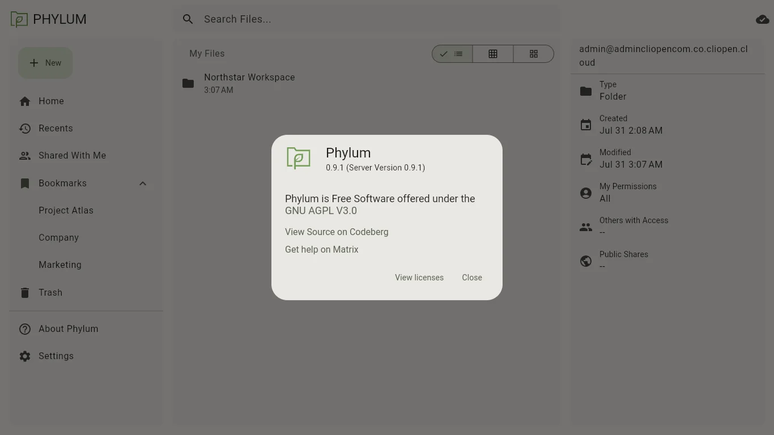
Task: Open the Trash
Action: pyautogui.click(x=86, y=293)
